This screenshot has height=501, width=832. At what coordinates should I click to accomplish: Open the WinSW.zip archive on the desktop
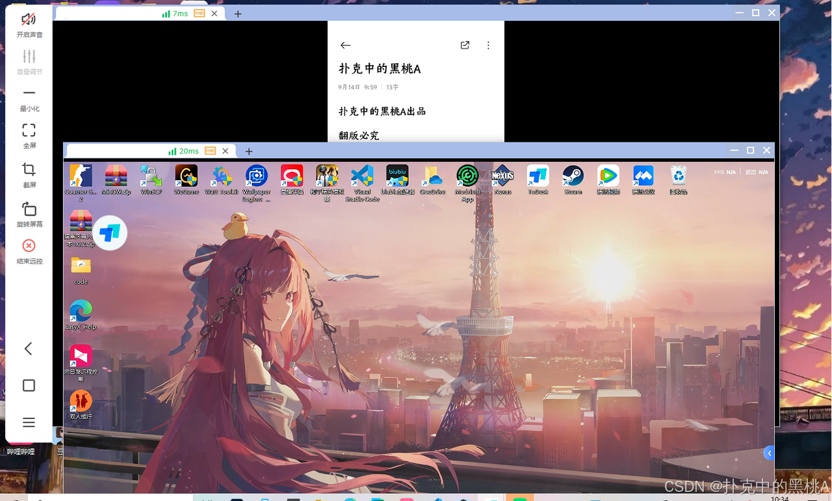(x=116, y=180)
